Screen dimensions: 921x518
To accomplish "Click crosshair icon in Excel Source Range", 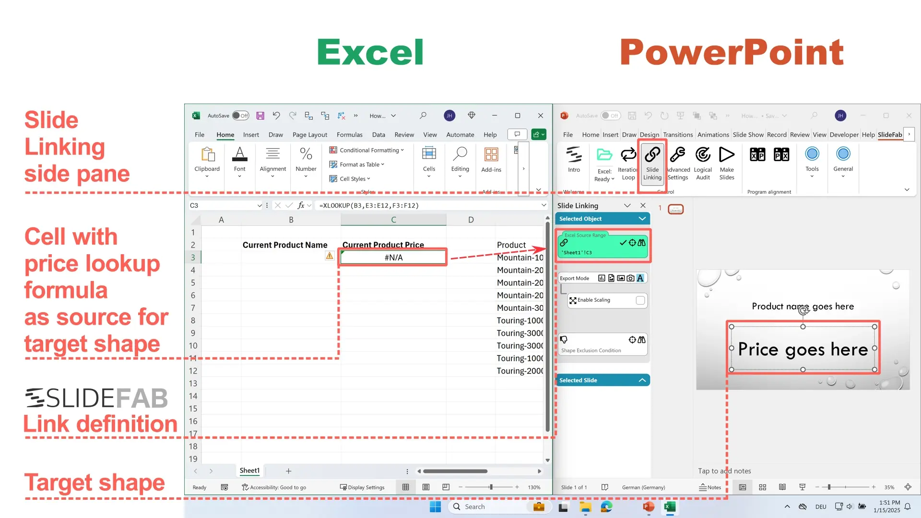I will pos(632,243).
